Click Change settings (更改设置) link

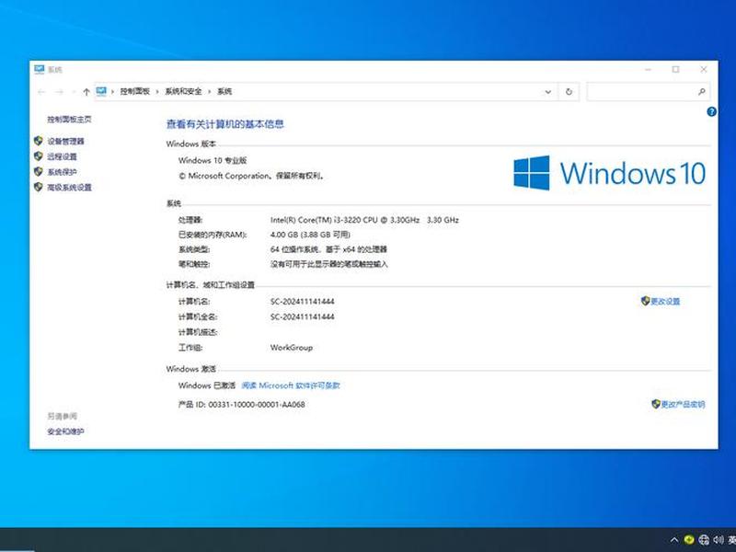[665, 302]
